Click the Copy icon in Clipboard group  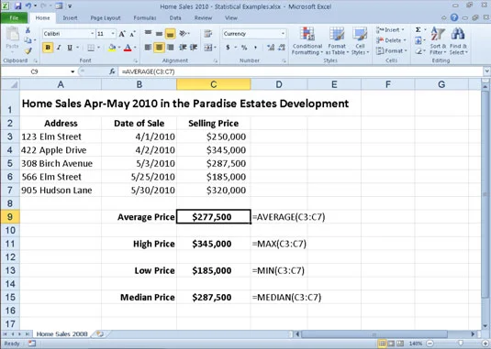tap(28, 40)
